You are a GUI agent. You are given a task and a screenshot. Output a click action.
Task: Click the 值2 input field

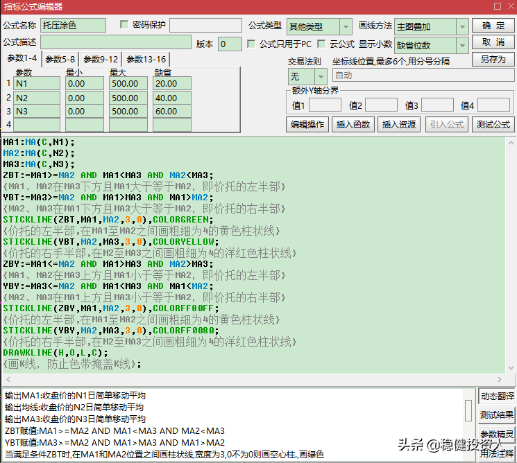pyautogui.click(x=381, y=105)
